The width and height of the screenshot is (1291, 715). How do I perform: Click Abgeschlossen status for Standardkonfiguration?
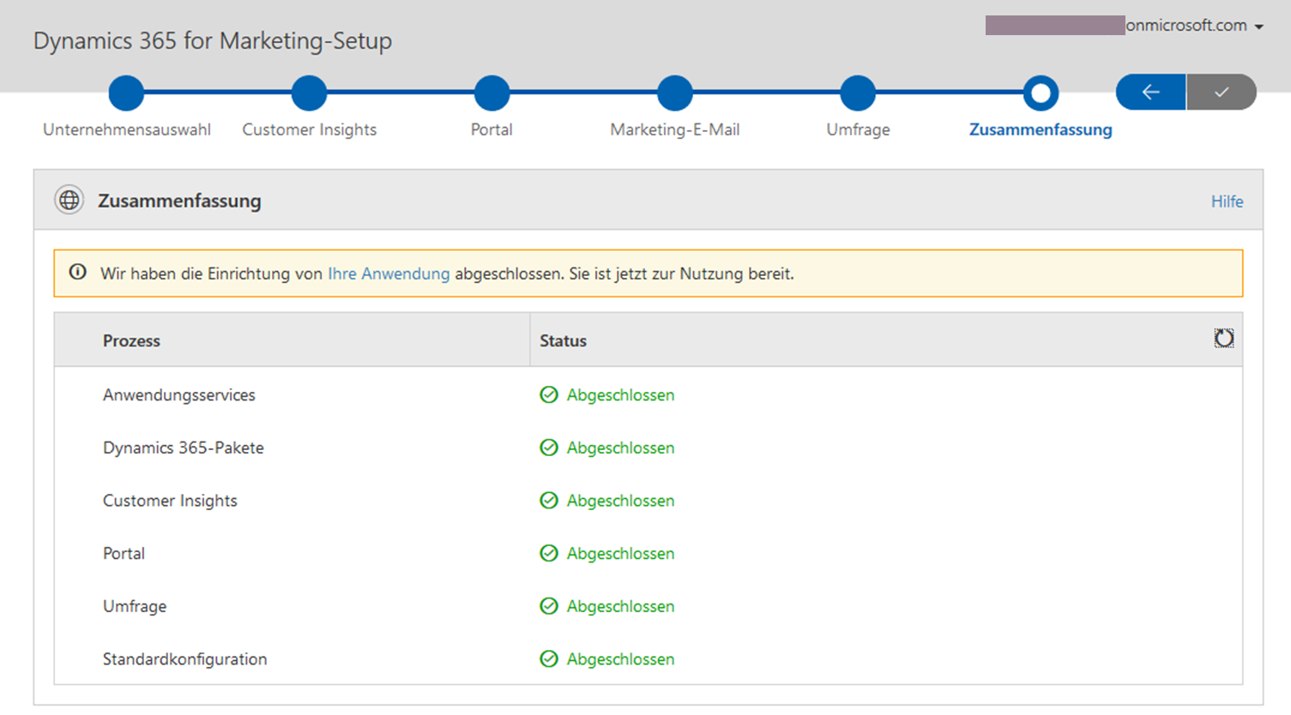tap(620, 659)
